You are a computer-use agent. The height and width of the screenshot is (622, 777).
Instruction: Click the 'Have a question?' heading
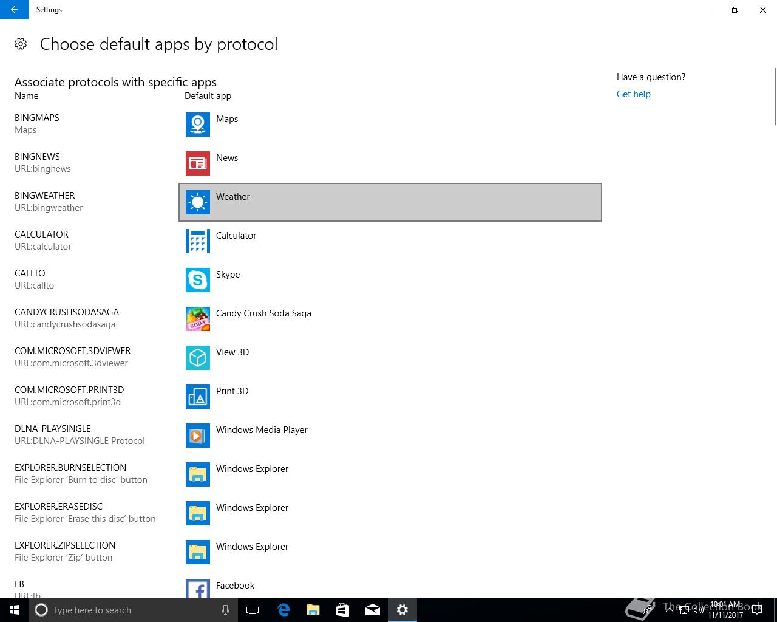(x=651, y=77)
